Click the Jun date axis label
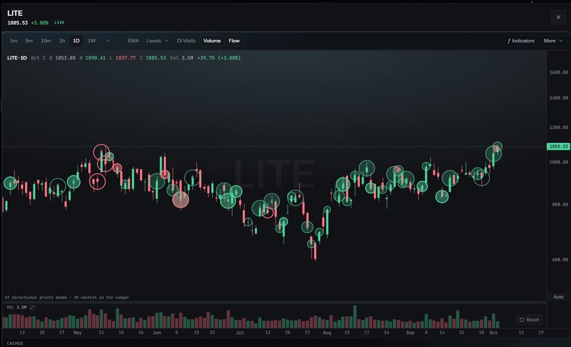 [x=157, y=333]
